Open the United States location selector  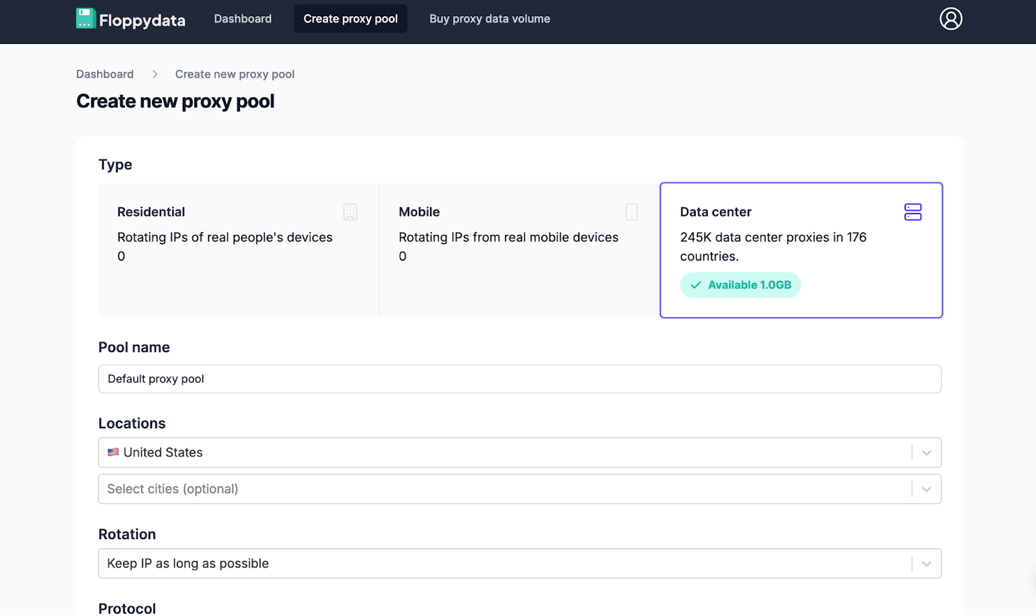point(520,452)
